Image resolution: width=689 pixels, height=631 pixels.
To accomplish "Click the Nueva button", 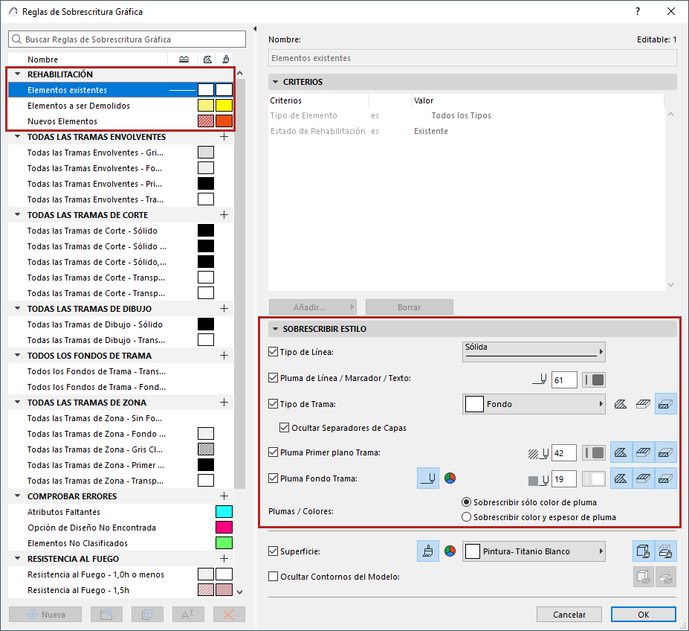I will tap(45, 615).
